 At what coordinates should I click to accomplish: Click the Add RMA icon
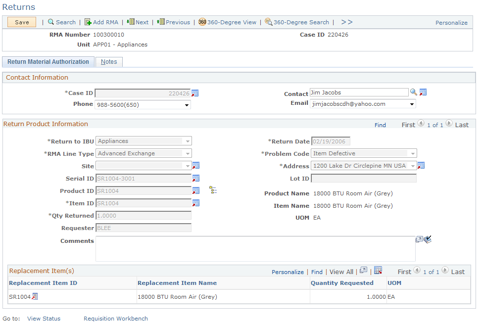[x=87, y=22]
